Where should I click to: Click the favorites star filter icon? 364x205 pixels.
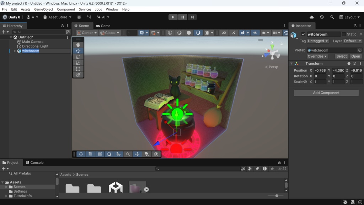click(272, 169)
